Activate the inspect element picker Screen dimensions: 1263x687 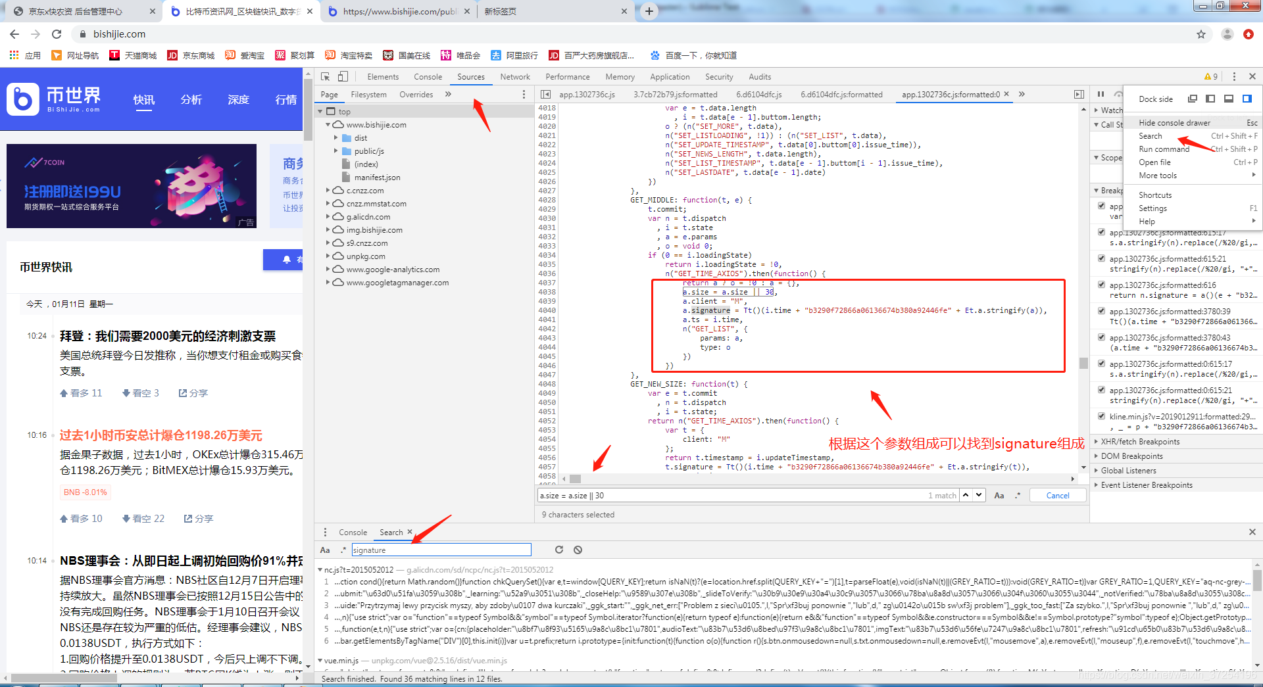[x=325, y=77]
